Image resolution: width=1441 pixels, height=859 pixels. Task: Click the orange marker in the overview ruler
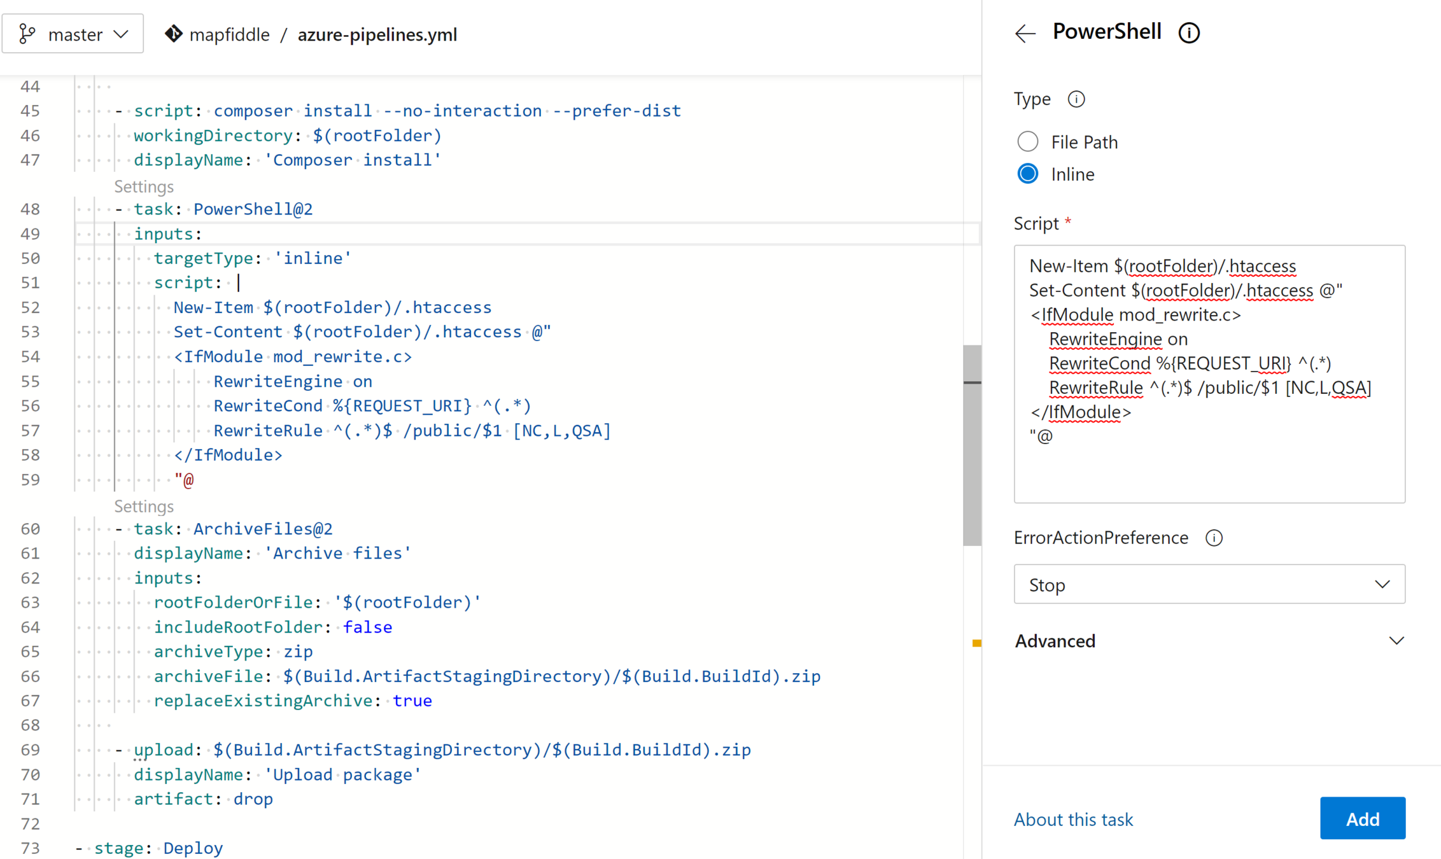[x=976, y=643]
